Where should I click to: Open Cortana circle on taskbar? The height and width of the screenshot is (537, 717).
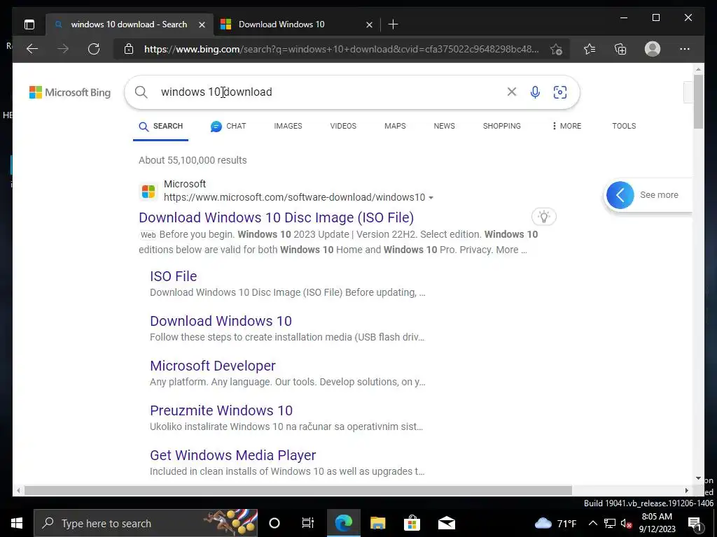[274, 523]
